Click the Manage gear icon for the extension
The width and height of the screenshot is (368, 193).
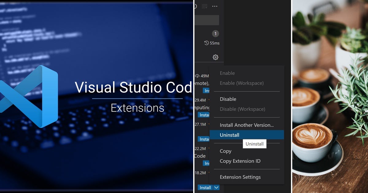pyautogui.click(x=215, y=57)
